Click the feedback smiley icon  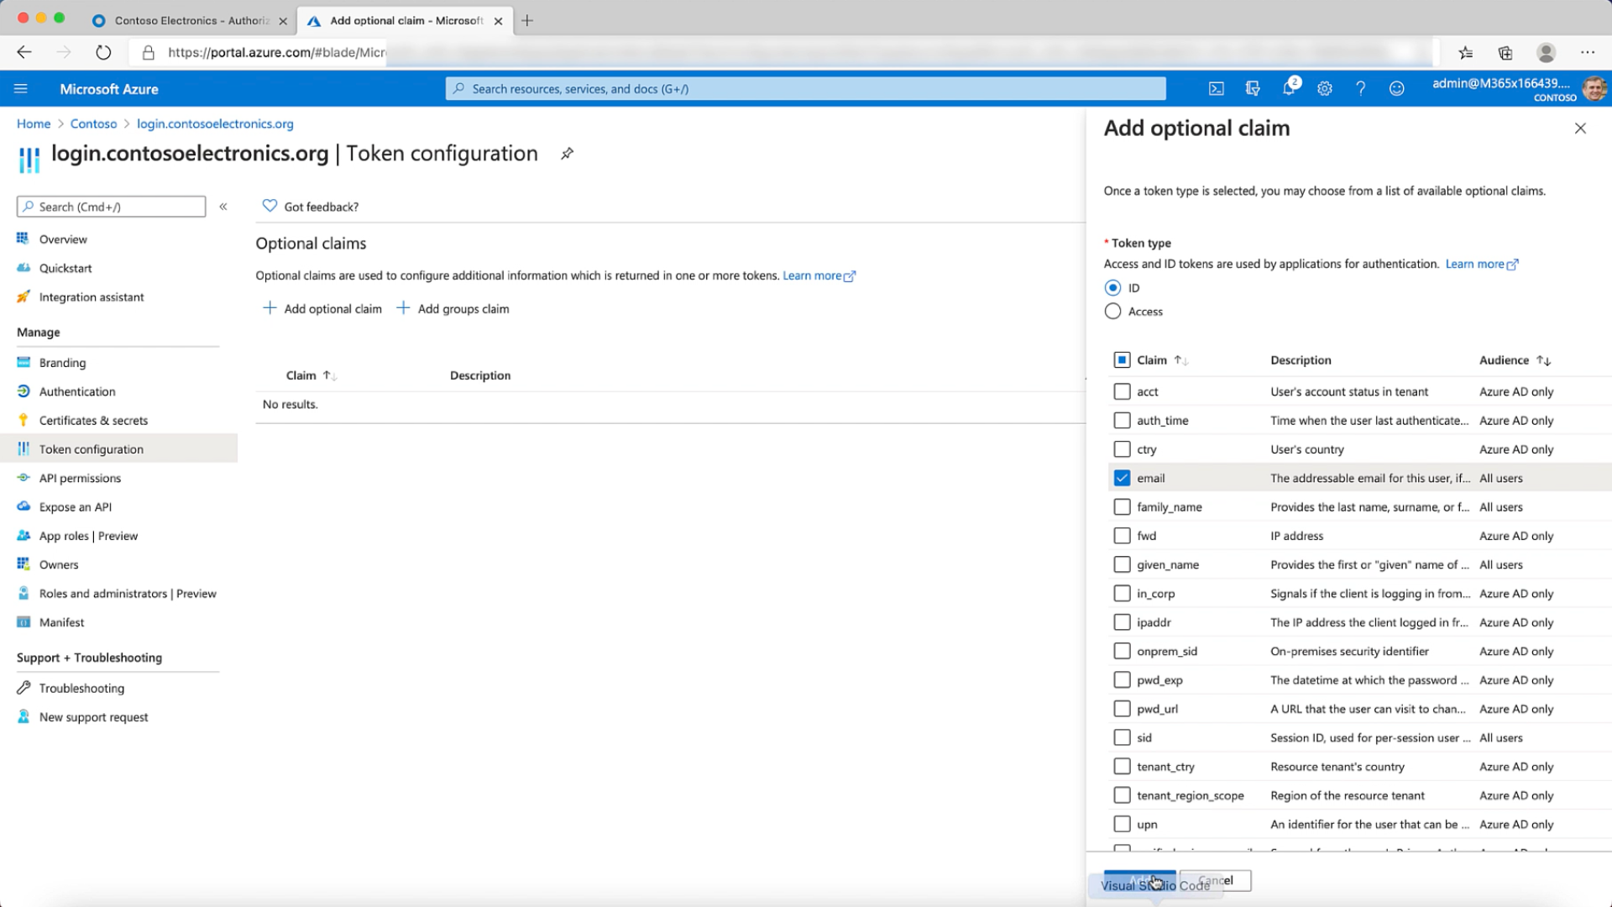(x=1396, y=89)
